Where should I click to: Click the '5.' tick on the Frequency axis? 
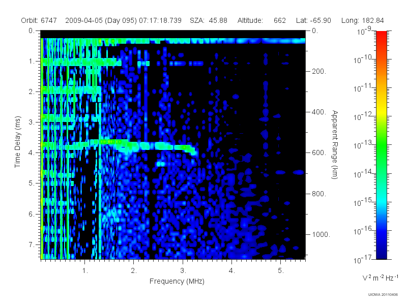point(281,270)
